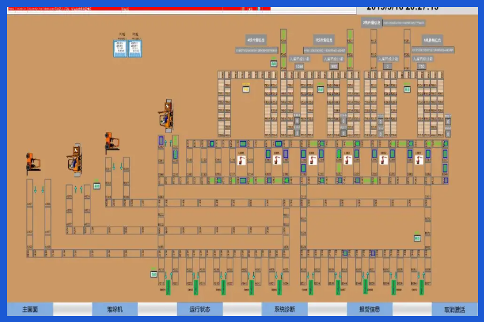Screen dimensions: 484x322
Task: Select the second forklift from the left
Action: (x=75, y=159)
